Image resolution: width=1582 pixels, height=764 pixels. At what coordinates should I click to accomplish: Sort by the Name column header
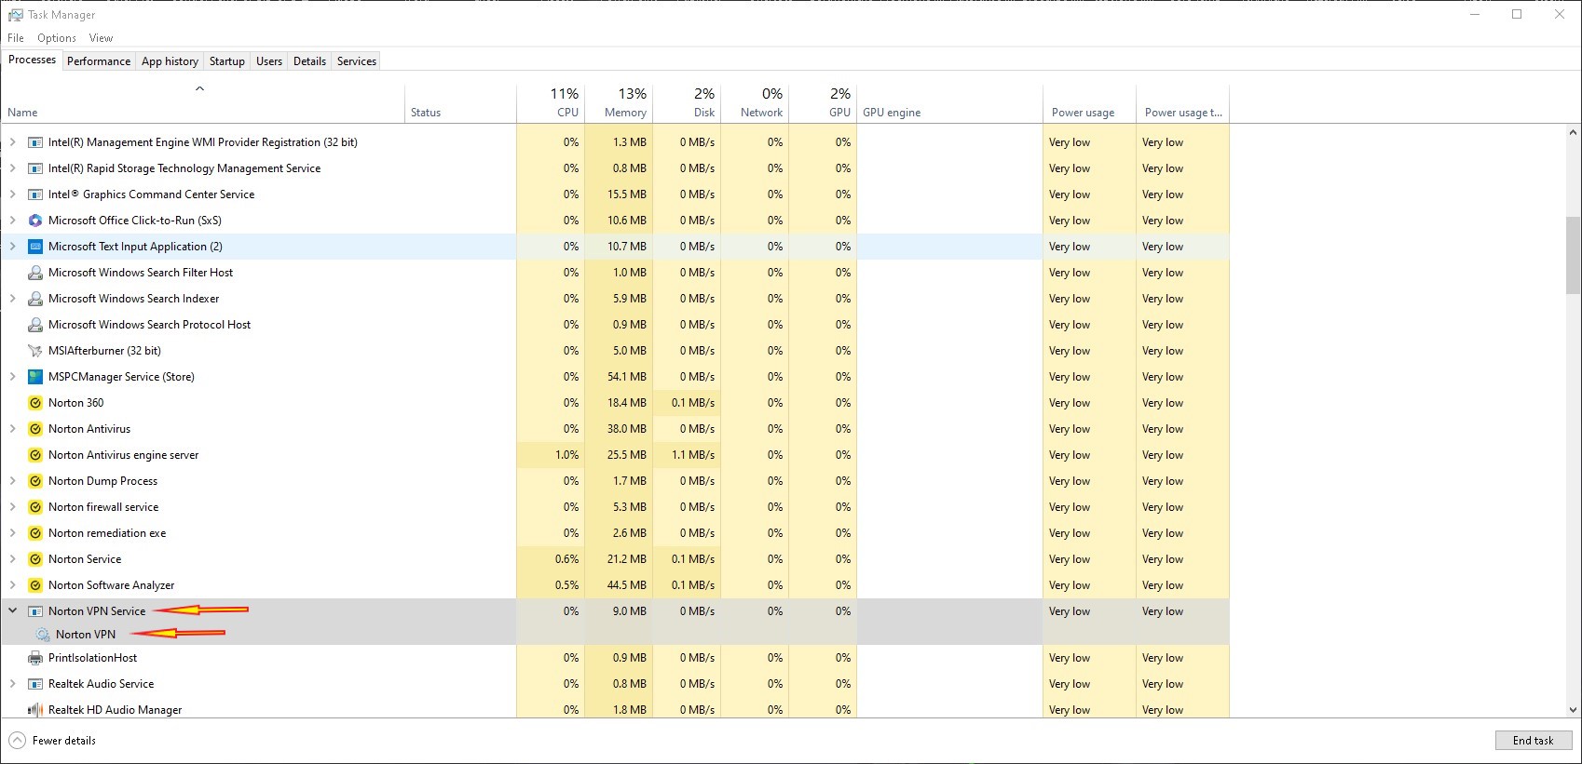pos(203,103)
